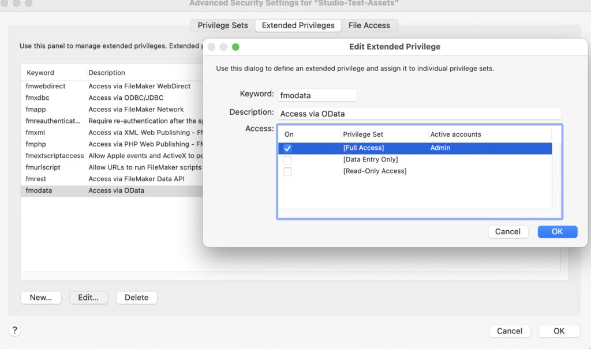Select the Extended Privileges tab

tap(298, 25)
